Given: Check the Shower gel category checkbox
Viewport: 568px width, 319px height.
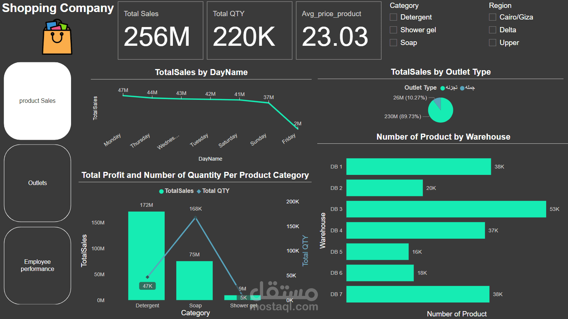Looking at the screenshot, I should click(393, 30).
